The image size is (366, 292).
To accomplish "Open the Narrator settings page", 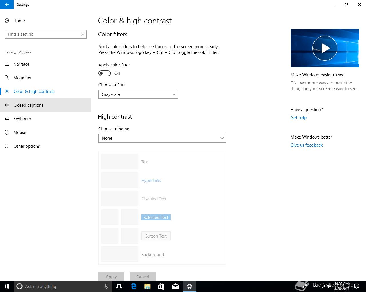I will [21, 64].
